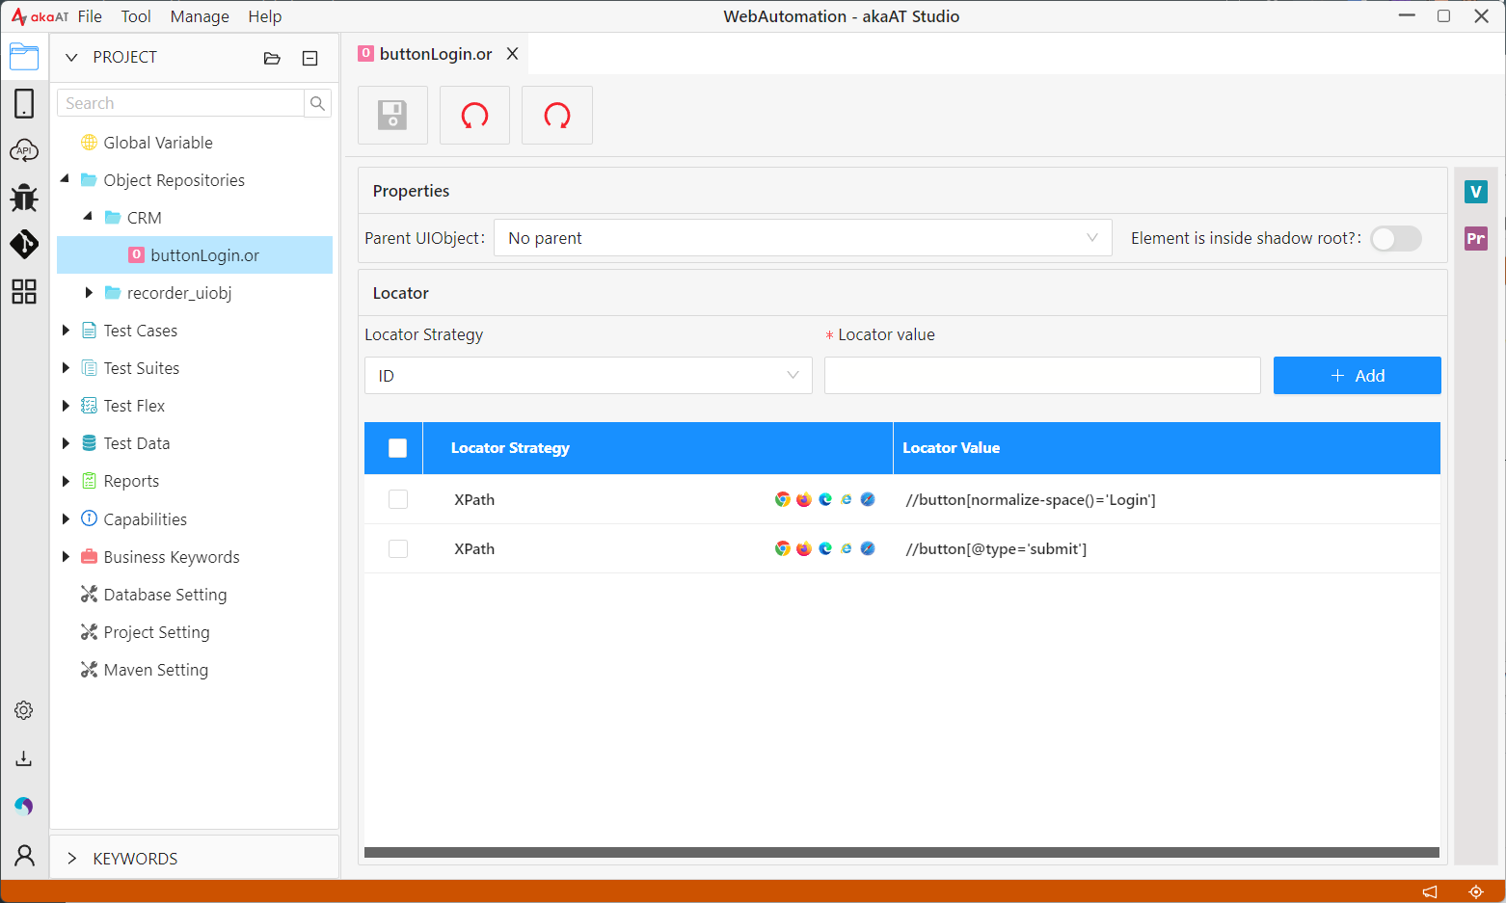Click the teal V icon on right panel
Viewport: 1506px width, 903px height.
(1476, 192)
